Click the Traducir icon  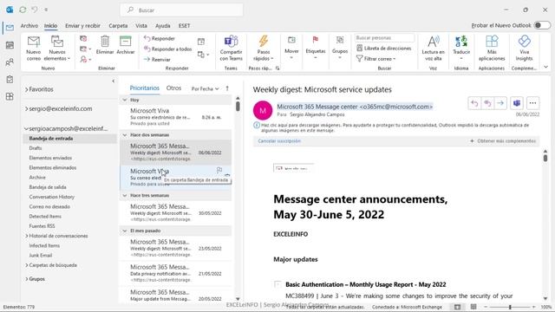point(461,41)
